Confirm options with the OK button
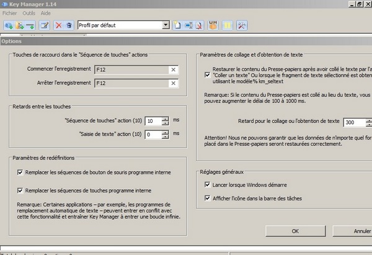The height and width of the screenshot is (255, 372). (x=295, y=231)
